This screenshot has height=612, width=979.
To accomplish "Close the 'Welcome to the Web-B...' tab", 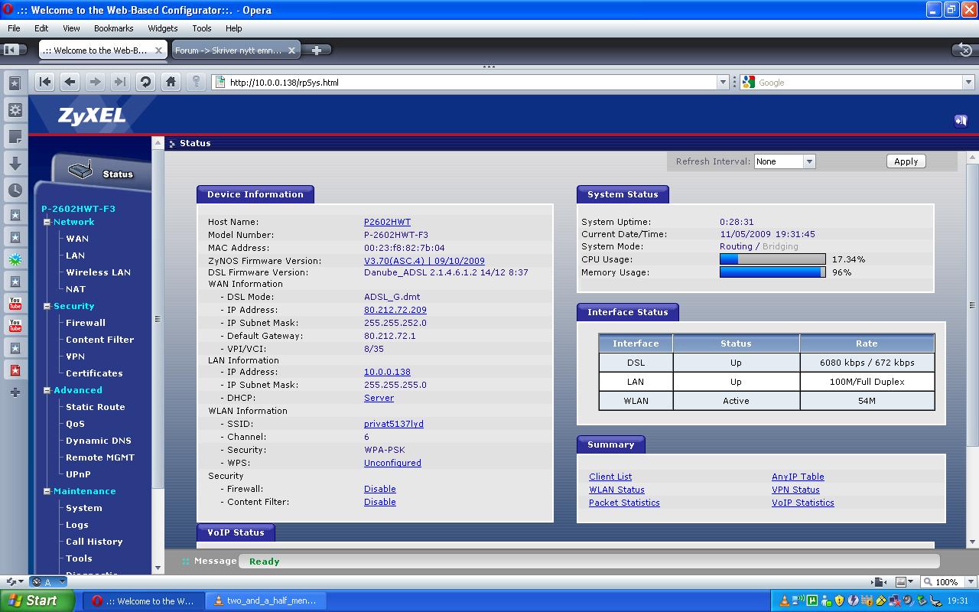I will tap(159, 50).
